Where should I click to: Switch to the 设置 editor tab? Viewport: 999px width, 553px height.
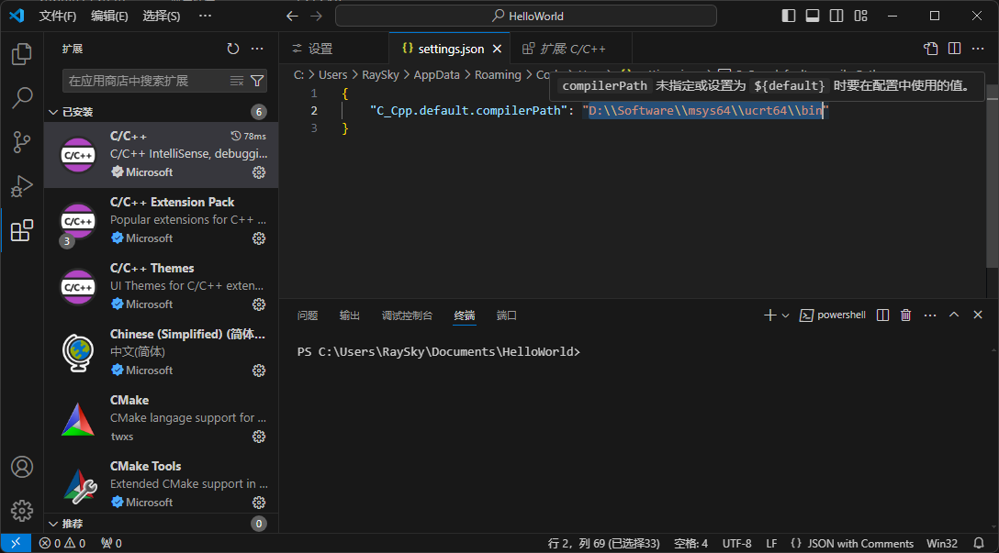[334, 49]
